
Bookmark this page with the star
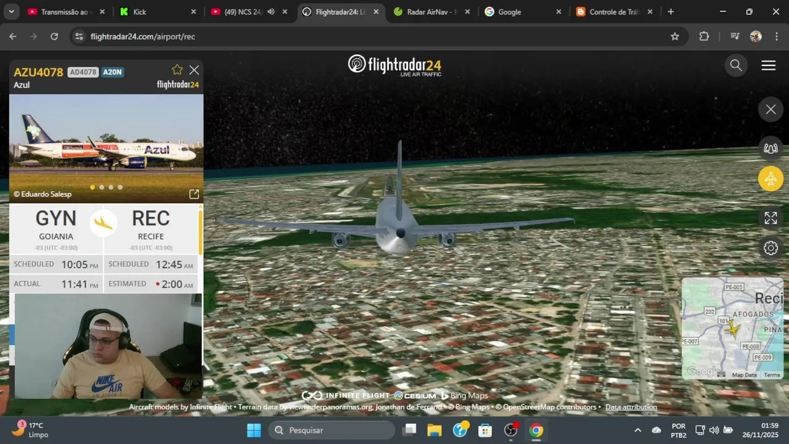[x=675, y=36]
